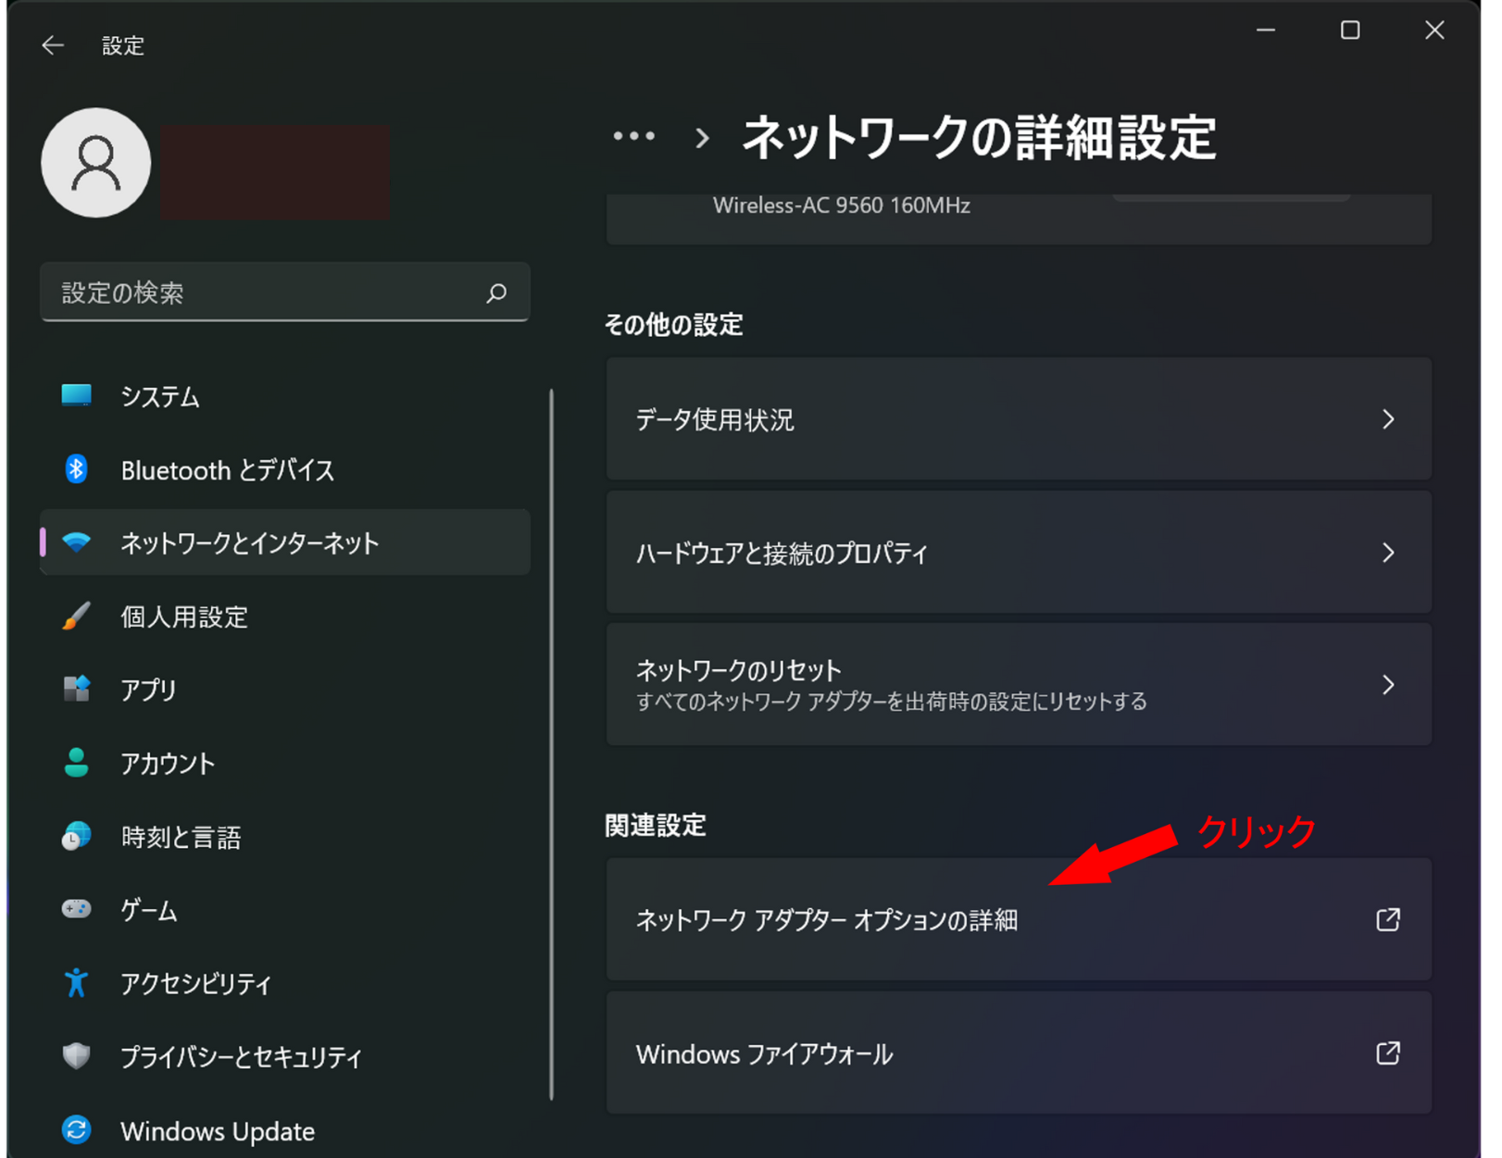Click the search magnifier icon

496,293
